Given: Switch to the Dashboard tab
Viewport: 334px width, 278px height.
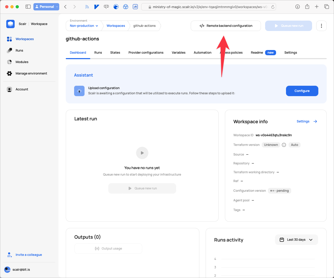Looking at the screenshot, I should click(x=78, y=53).
